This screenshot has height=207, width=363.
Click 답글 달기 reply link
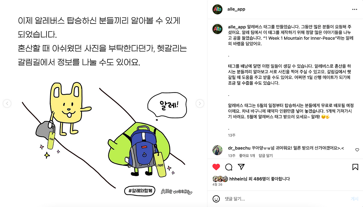tap(266, 156)
